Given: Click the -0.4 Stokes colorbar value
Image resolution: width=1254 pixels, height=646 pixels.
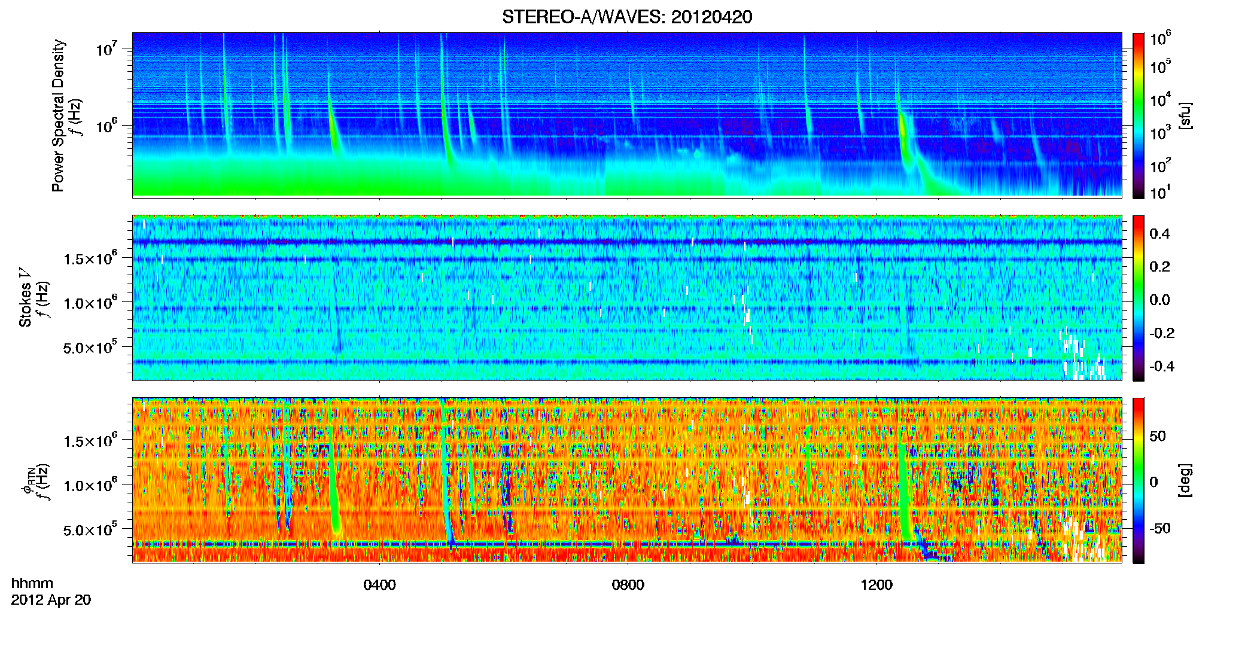Looking at the screenshot, I should coord(1162,366).
